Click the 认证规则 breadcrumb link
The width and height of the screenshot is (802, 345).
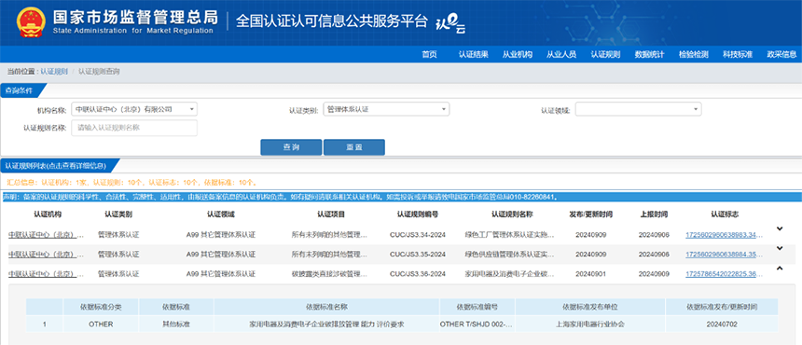click(x=54, y=72)
